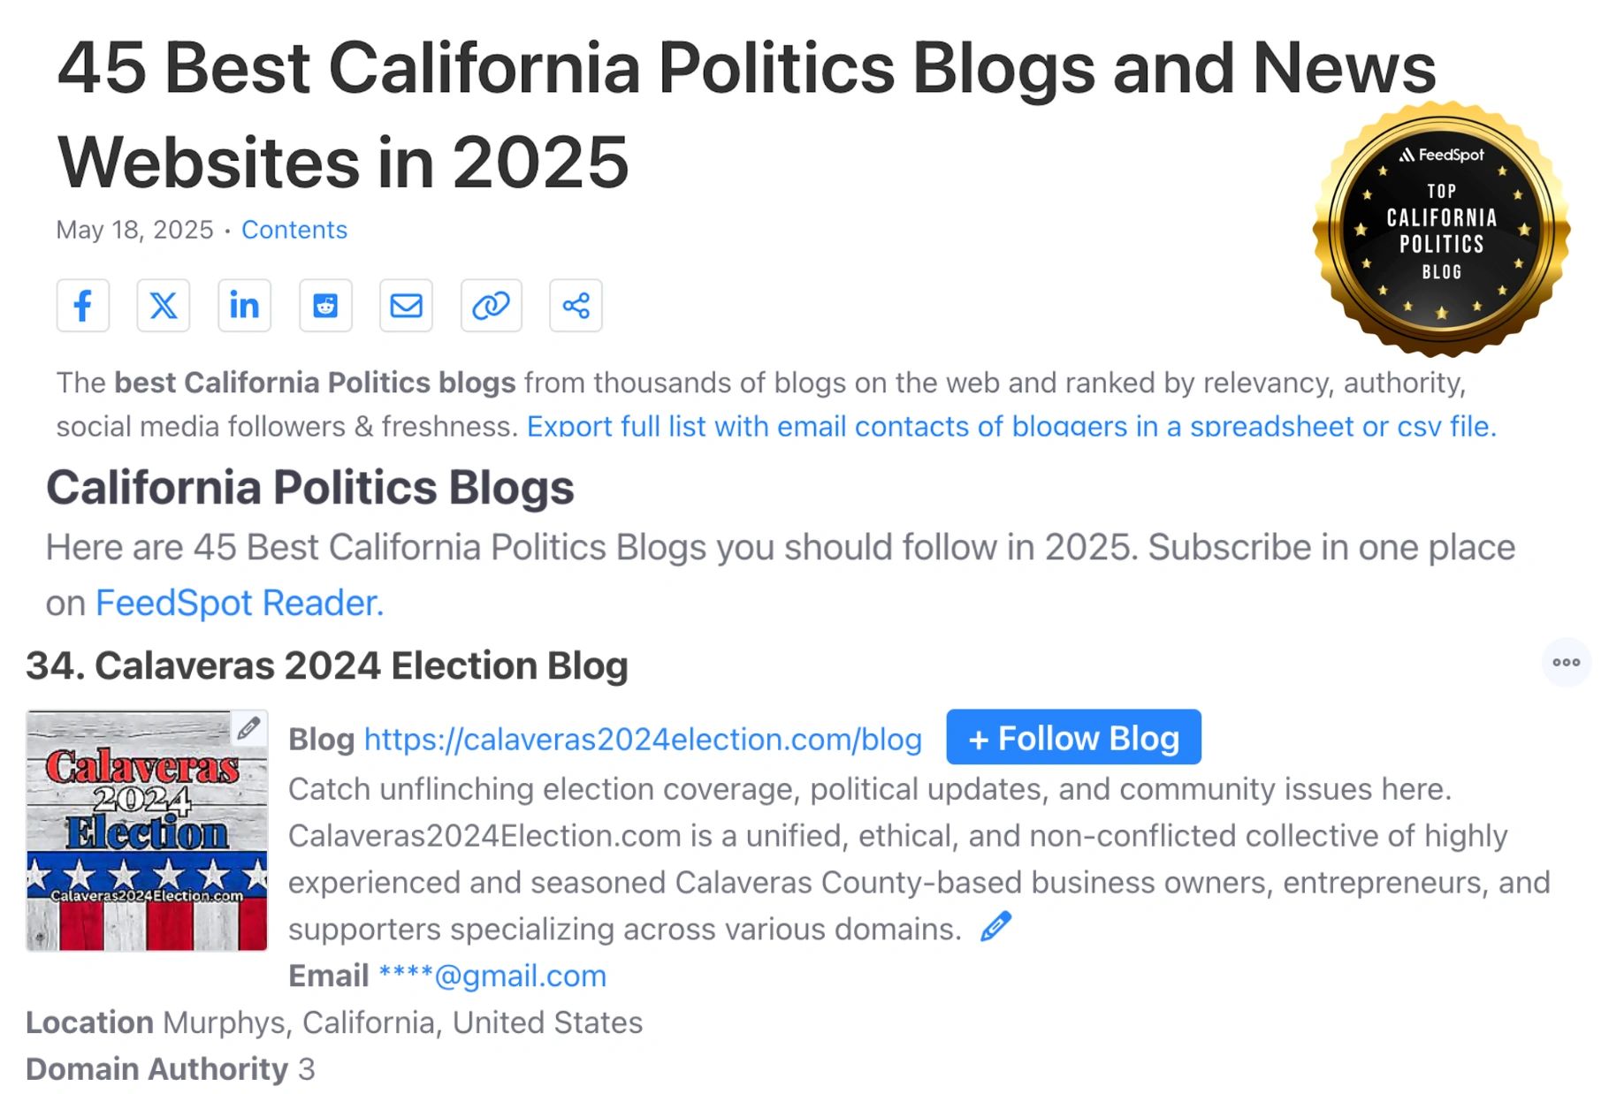The width and height of the screenshot is (1609, 1094).
Task: Open the FeedSpot Reader link
Action: [x=239, y=603]
